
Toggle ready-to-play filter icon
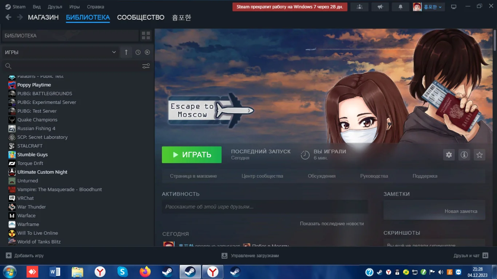pyautogui.click(x=147, y=52)
